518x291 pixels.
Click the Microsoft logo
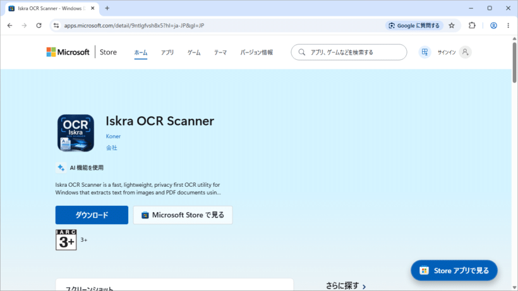click(68, 52)
